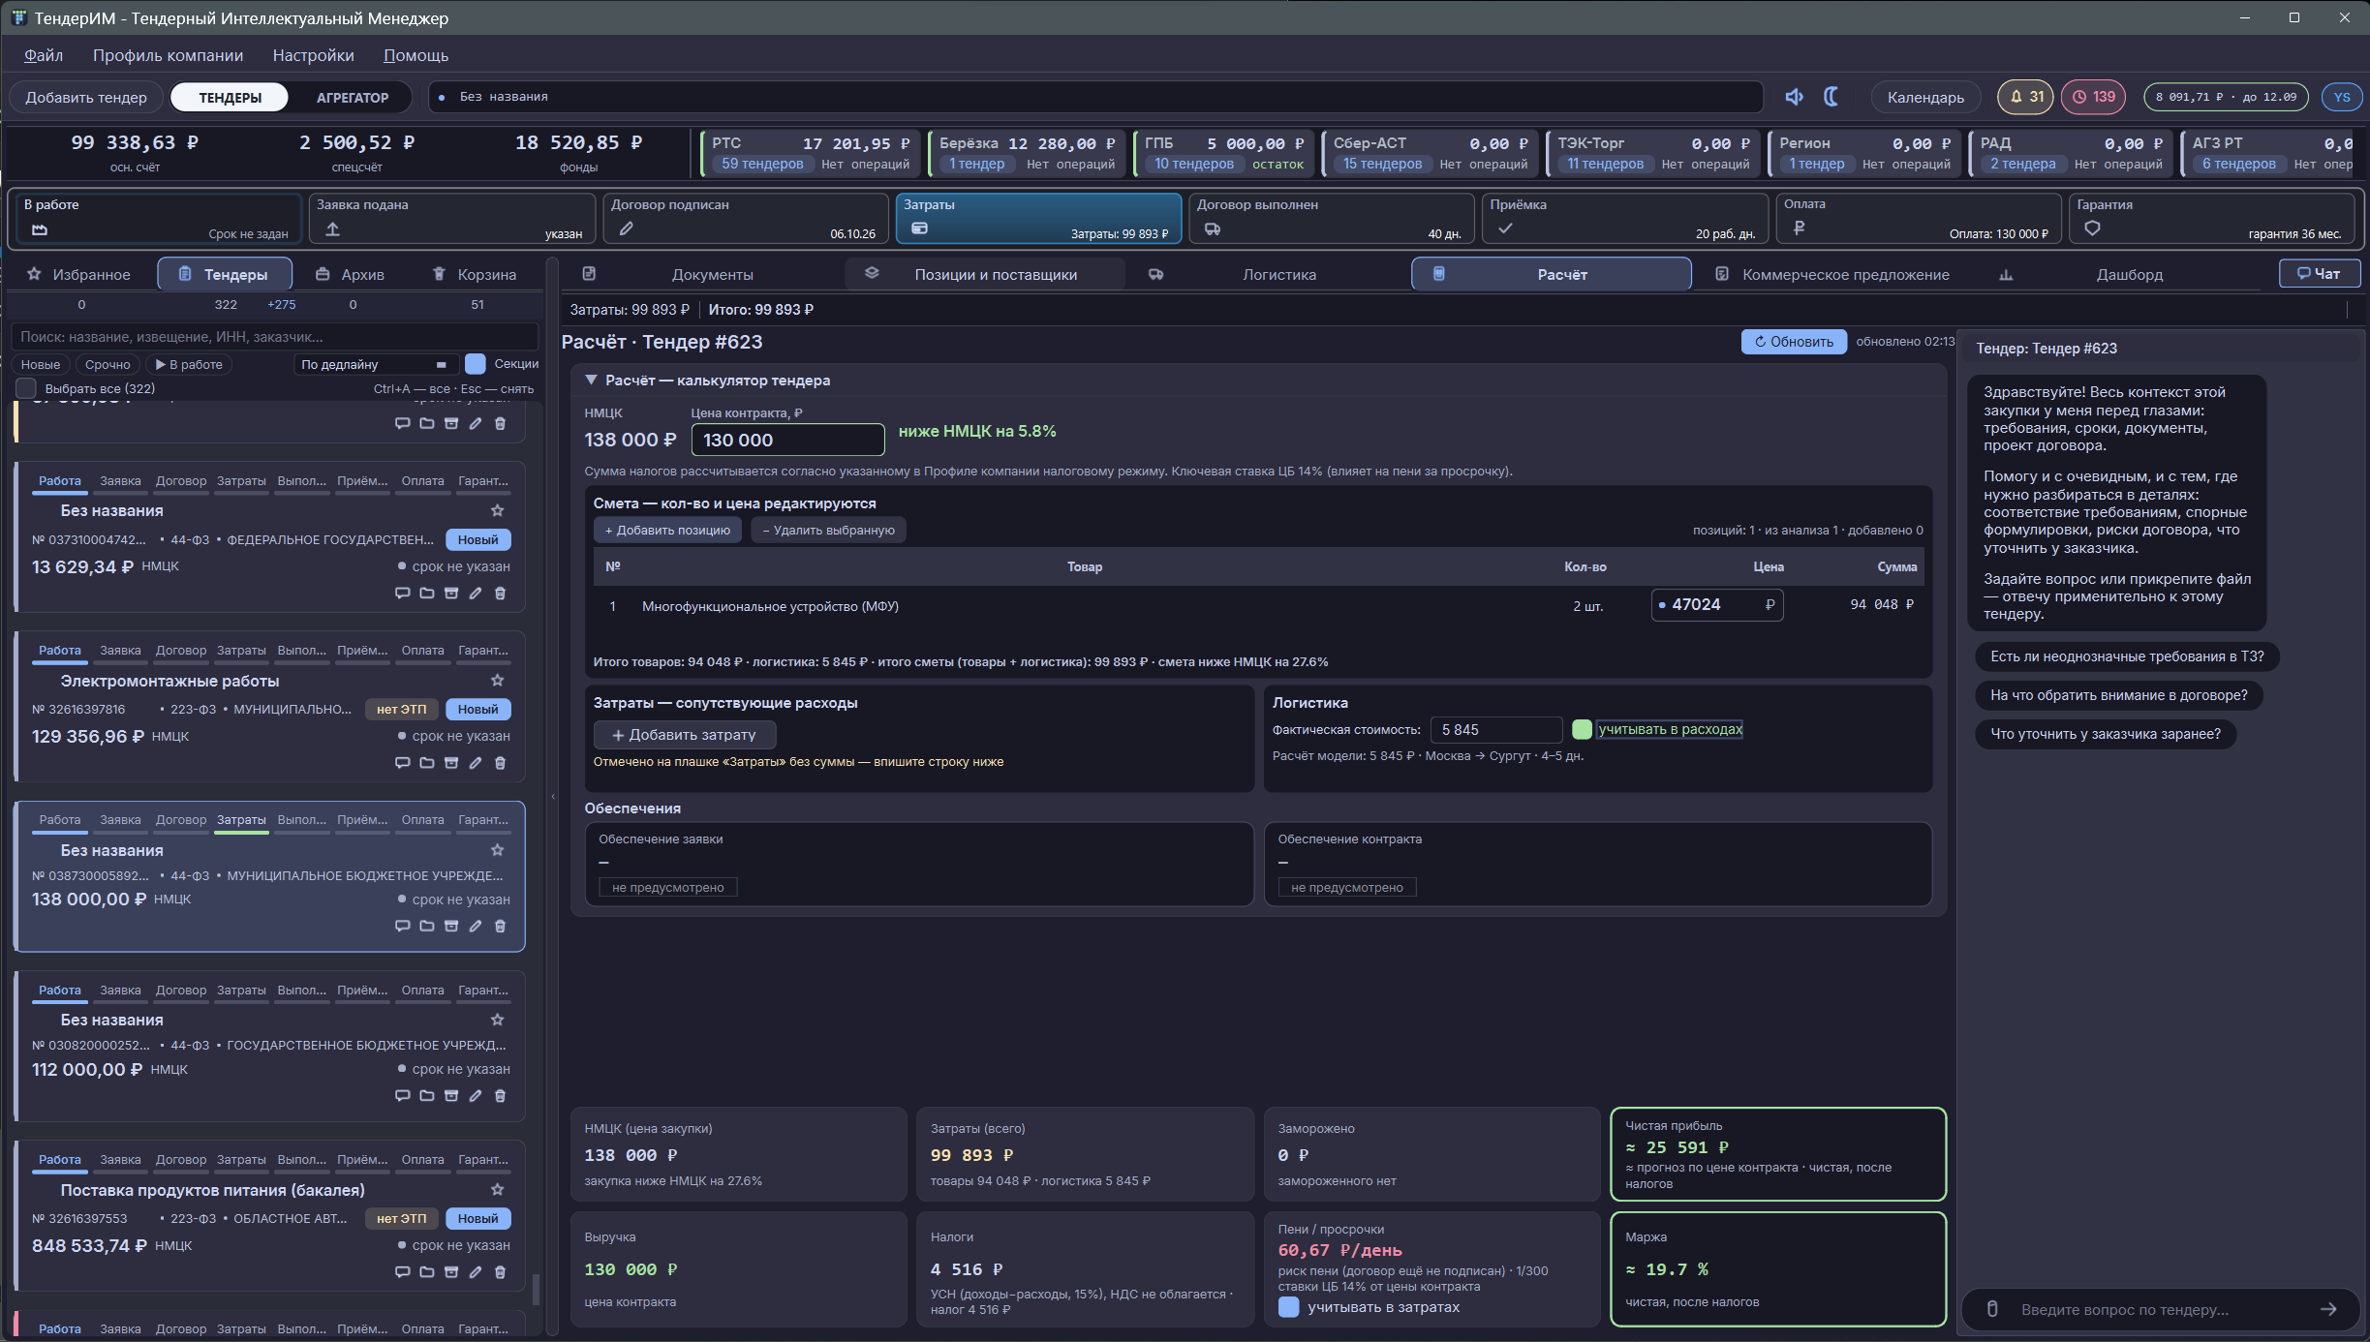Switch theme using the moon icon
Image resolution: width=2370 pixels, height=1342 pixels.
tap(1831, 97)
